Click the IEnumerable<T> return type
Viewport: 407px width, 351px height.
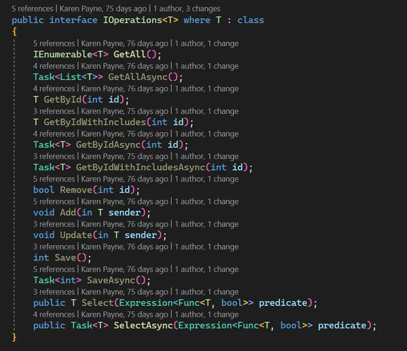pos(71,55)
